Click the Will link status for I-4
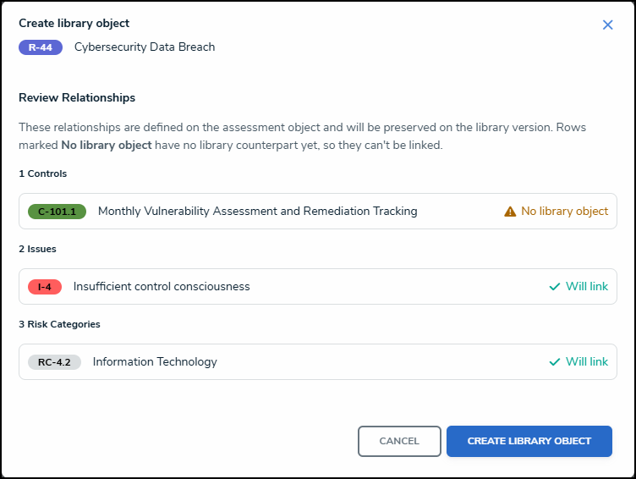636x479 pixels. coord(586,286)
